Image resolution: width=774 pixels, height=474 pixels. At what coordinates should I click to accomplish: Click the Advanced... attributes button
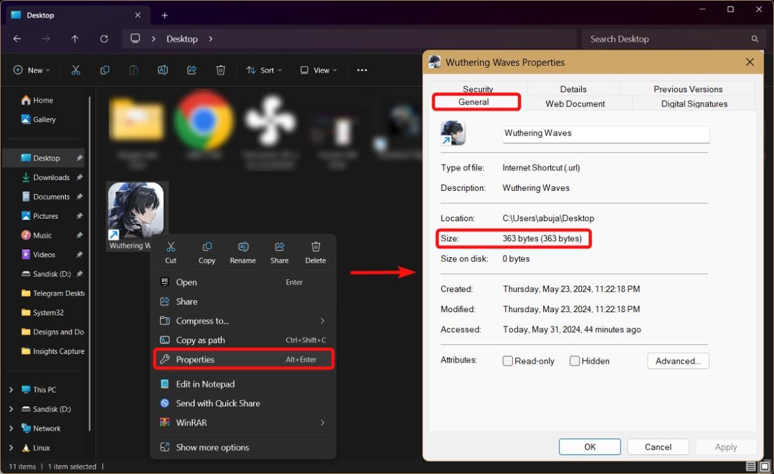(678, 361)
